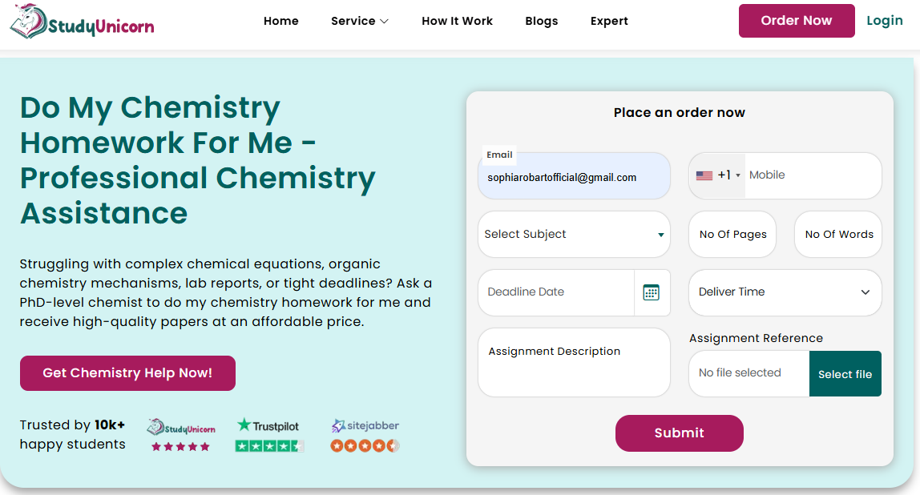Image resolution: width=920 pixels, height=495 pixels.
Task: Click the Sitejabber rating badge
Action: (365, 435)
